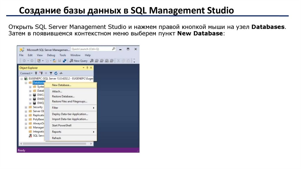301x169 pixels.
Task: Expand the Replication folder node
Action: coord(26,115)
